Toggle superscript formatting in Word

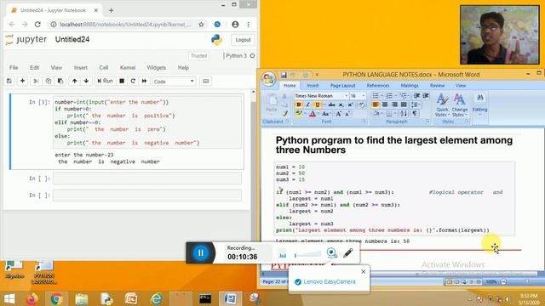(x=350, y=105)
